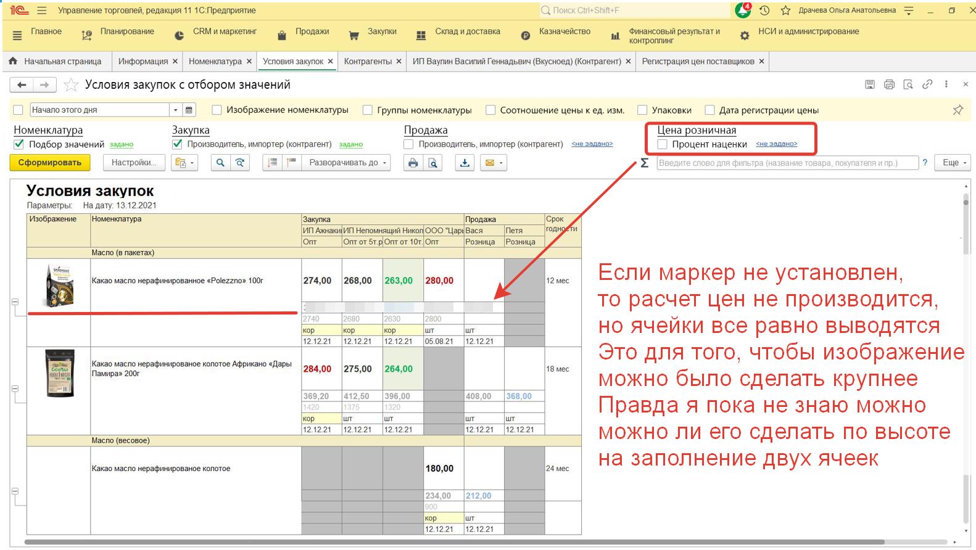Open the send by email dropdown arrow
The height and width of the screenshot is (550, 976).
pyautogui.click(x=502, y=163)
